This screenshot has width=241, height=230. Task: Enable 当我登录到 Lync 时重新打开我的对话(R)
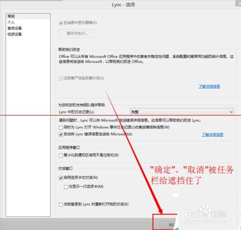(x=61, y=204)
